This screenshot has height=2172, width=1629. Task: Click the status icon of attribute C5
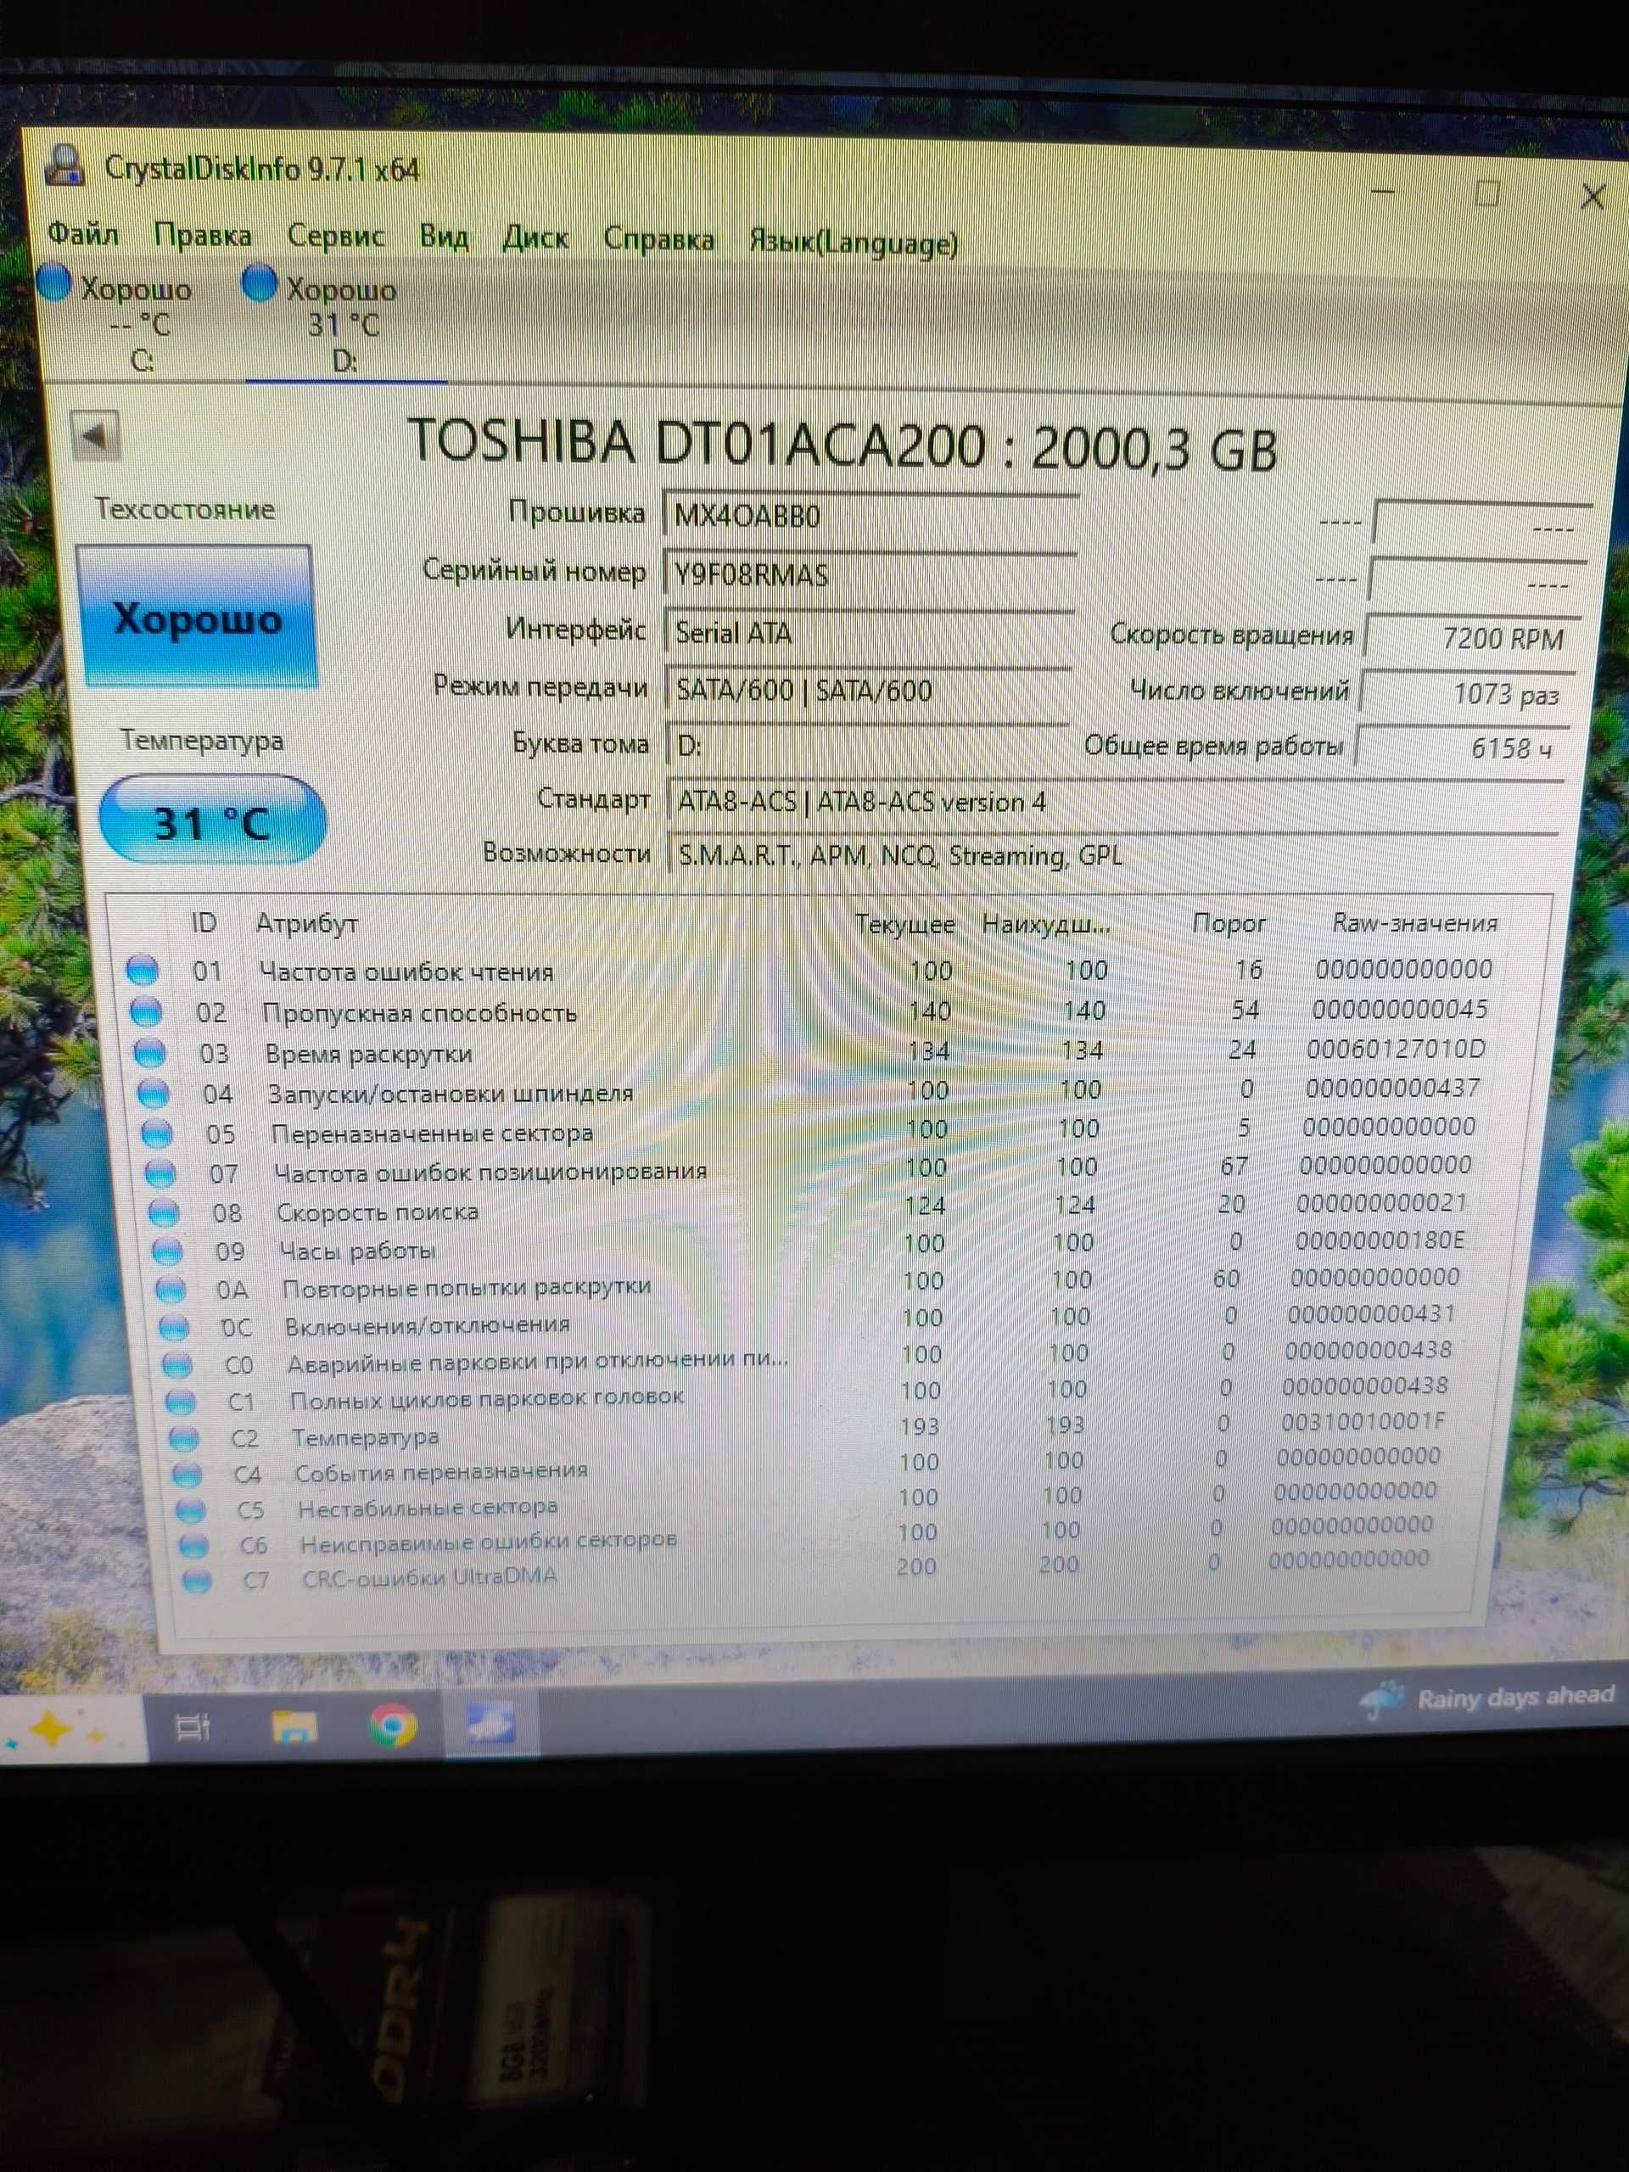(192, 1509)
